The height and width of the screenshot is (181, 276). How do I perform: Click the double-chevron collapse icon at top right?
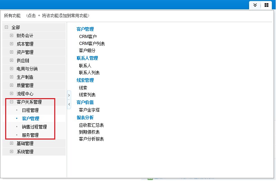pos(255,5)
